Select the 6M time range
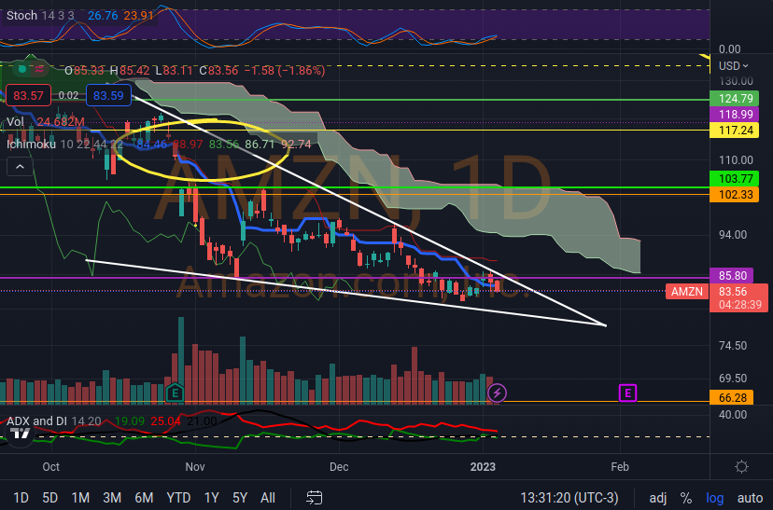Viewport: 773px width, 510px height. pyautogui.click(x=144, y=498)
